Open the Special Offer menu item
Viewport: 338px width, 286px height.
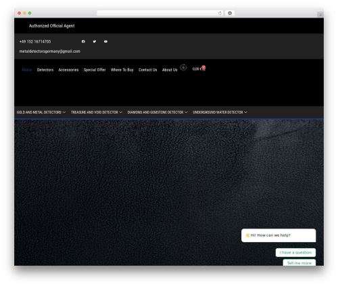pyautogui.click(x=95, y=70)
